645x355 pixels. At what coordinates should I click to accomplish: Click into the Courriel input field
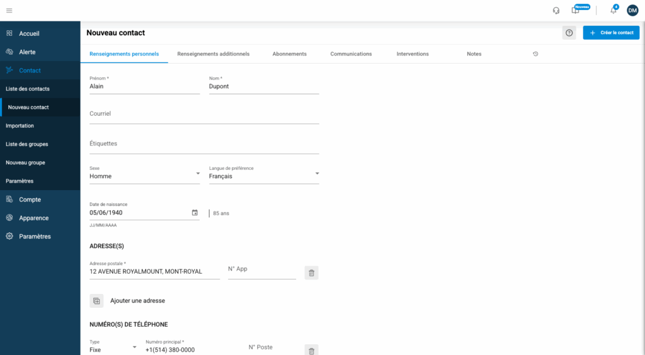point(204,115)
